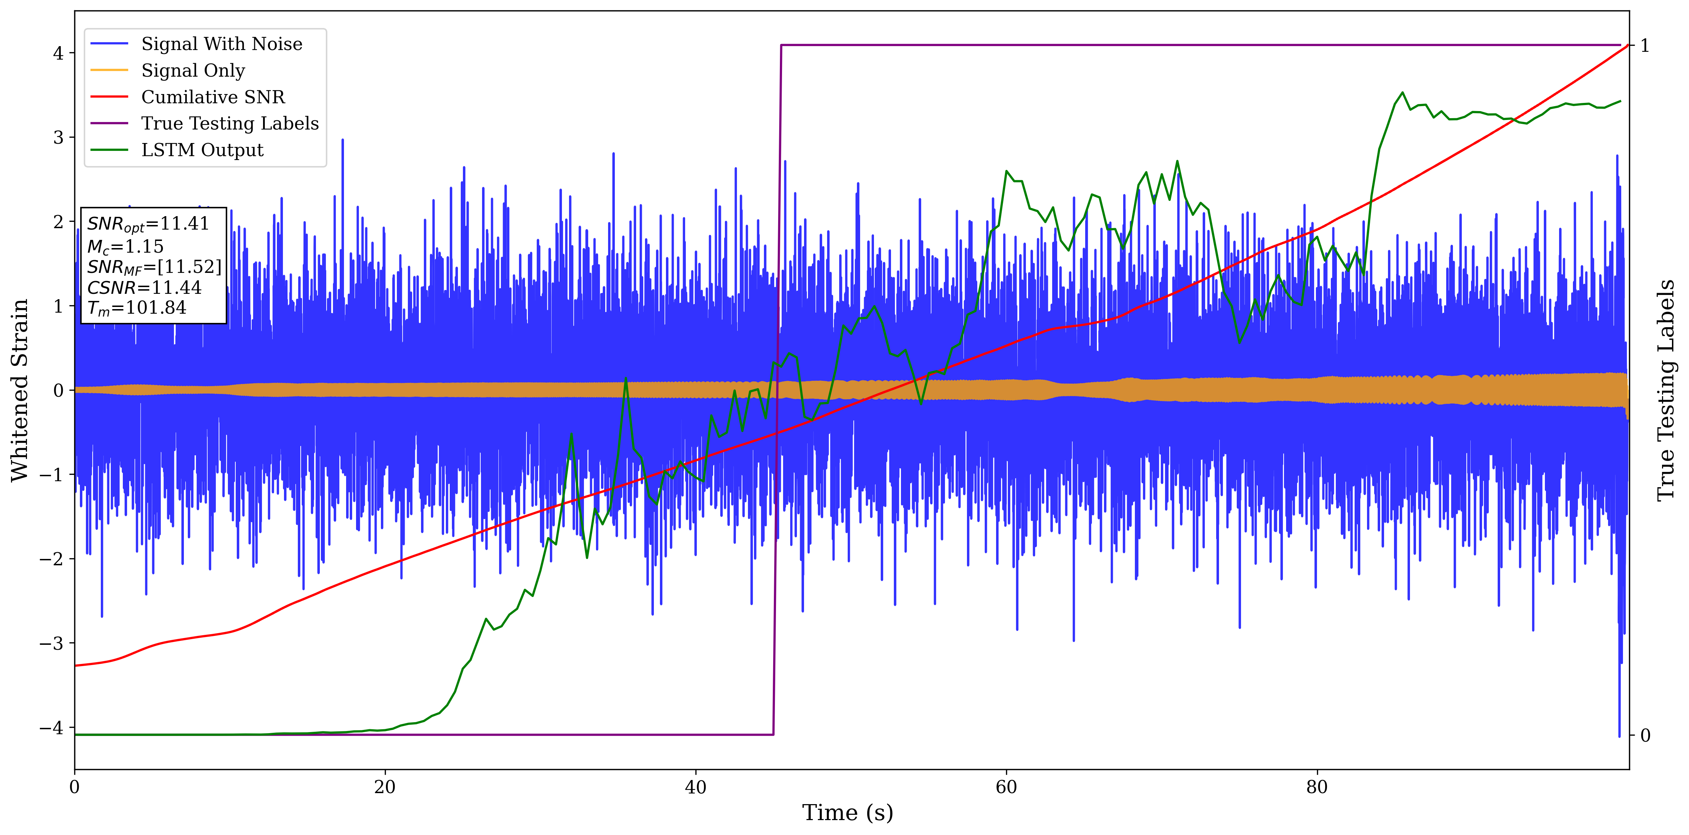Click the 'Signal With Noise' legend text
1689x835 pixels.
222,44
